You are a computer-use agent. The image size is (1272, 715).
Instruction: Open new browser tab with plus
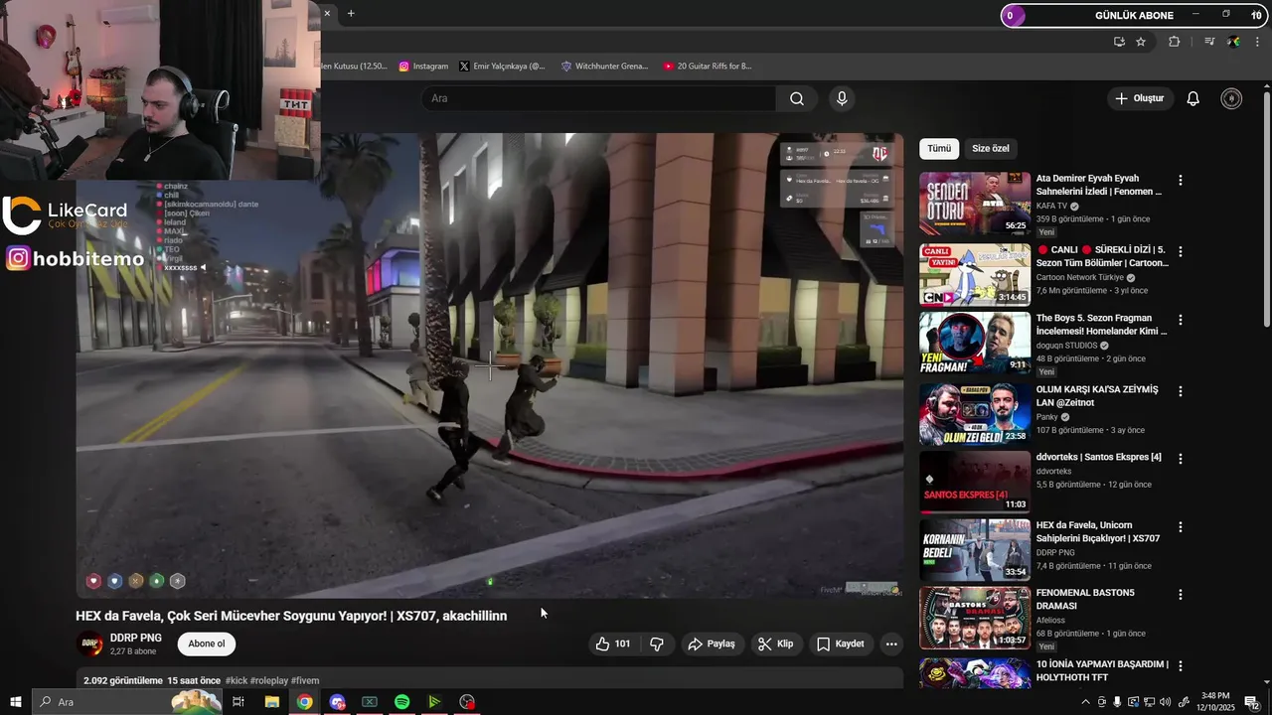[351, 13]
